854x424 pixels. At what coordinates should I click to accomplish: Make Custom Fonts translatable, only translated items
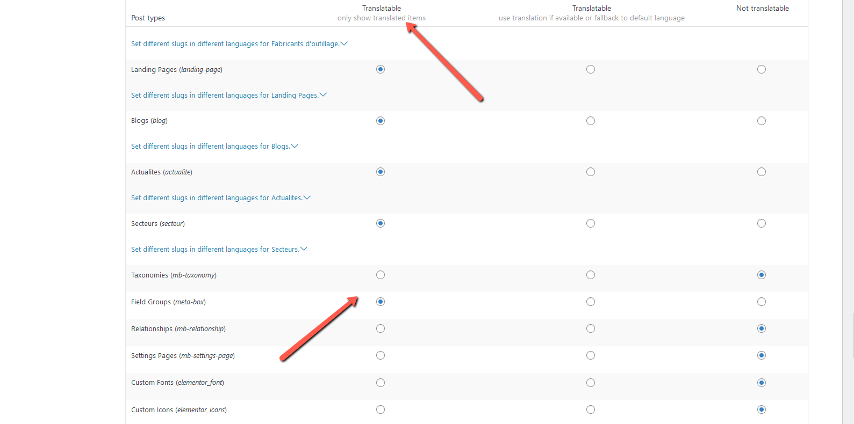[381, 383]
